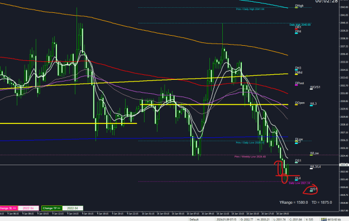Click the Prev / Daily High 2041.94 label
The width and height of the screenshot is (349, 221).
point(250,9)
